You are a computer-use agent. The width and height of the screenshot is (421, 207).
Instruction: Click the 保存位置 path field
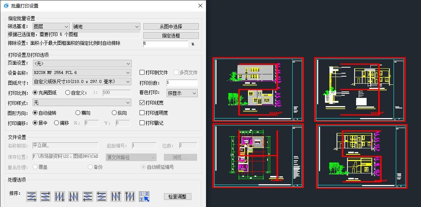[x=65, y=157]
